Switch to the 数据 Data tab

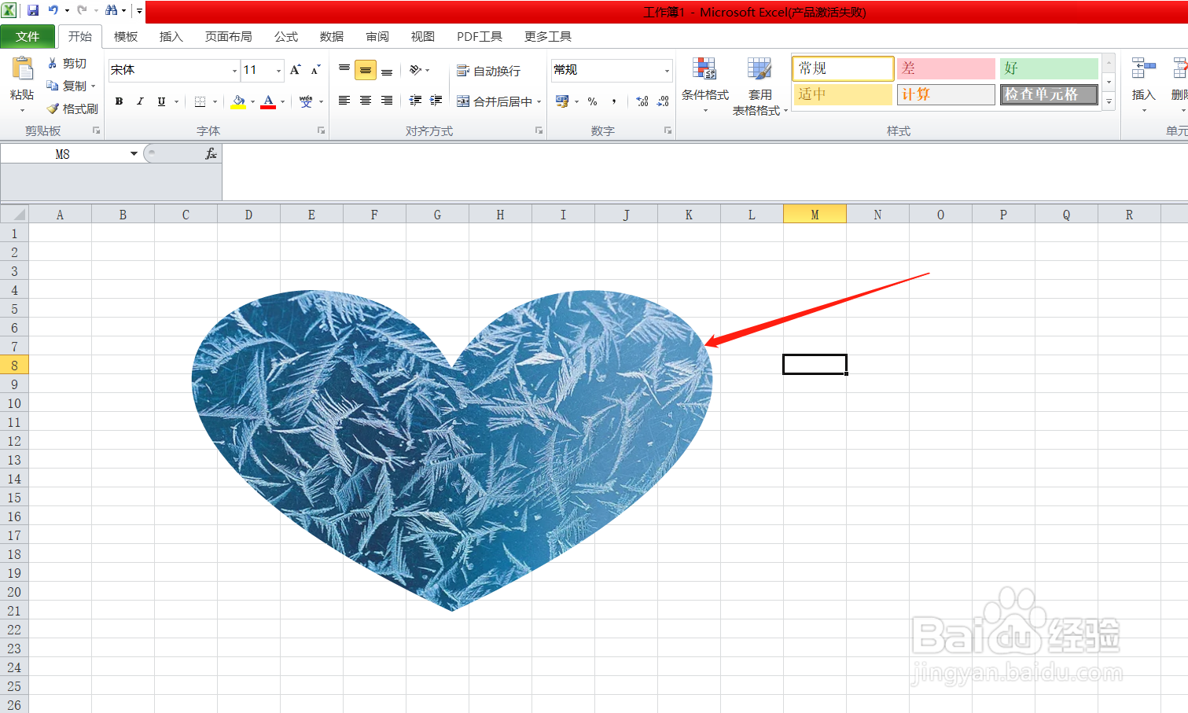(x=332, y=37)
